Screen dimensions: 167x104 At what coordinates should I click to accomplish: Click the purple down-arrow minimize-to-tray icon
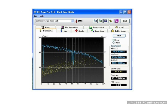(117, 21)
